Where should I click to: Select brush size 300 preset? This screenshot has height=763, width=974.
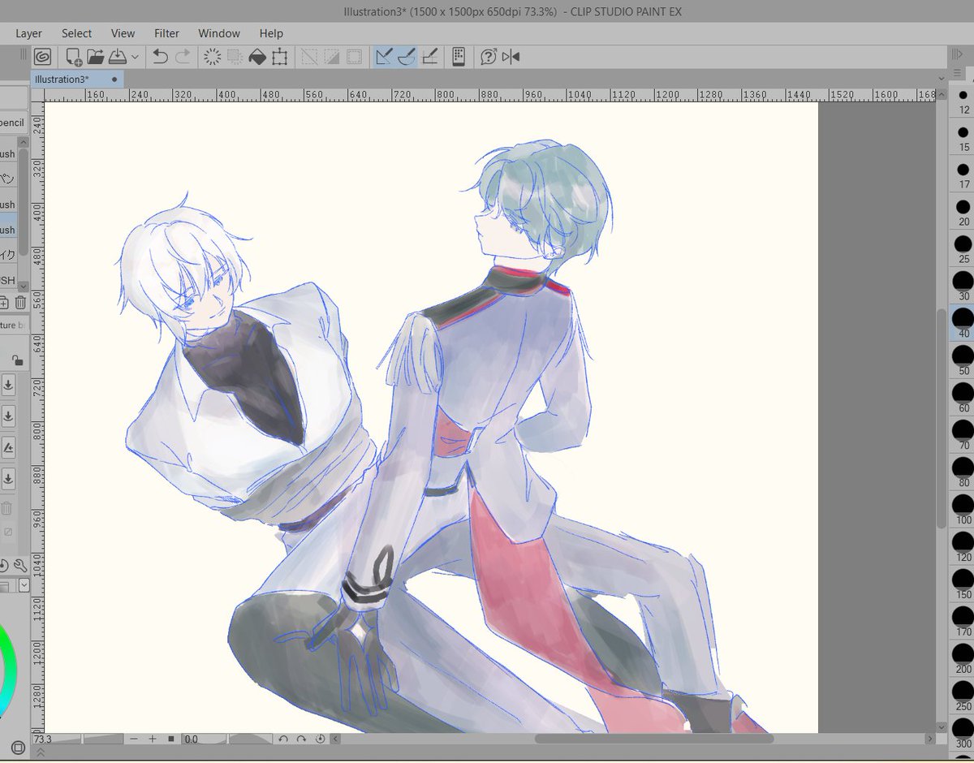click(x=963, y=734)
